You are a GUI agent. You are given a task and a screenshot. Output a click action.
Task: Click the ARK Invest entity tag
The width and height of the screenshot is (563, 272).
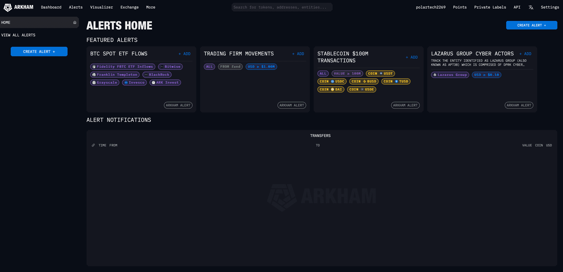tap(165, 83)
